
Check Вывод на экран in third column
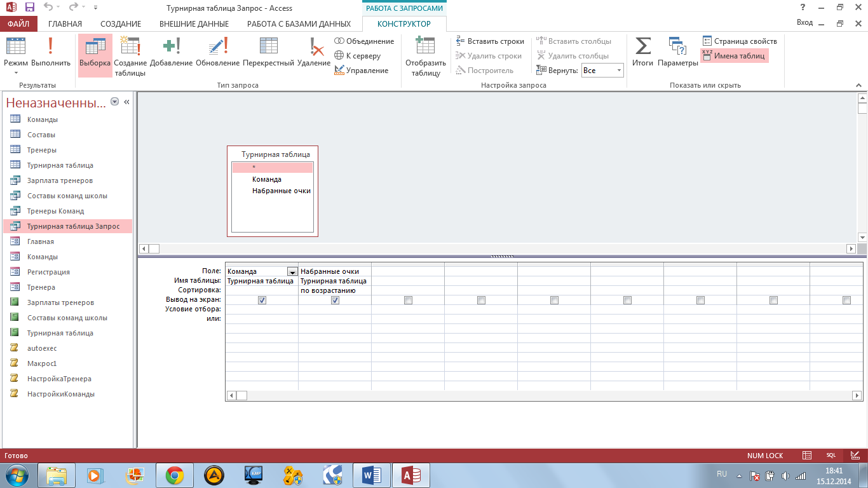(408, 300)
